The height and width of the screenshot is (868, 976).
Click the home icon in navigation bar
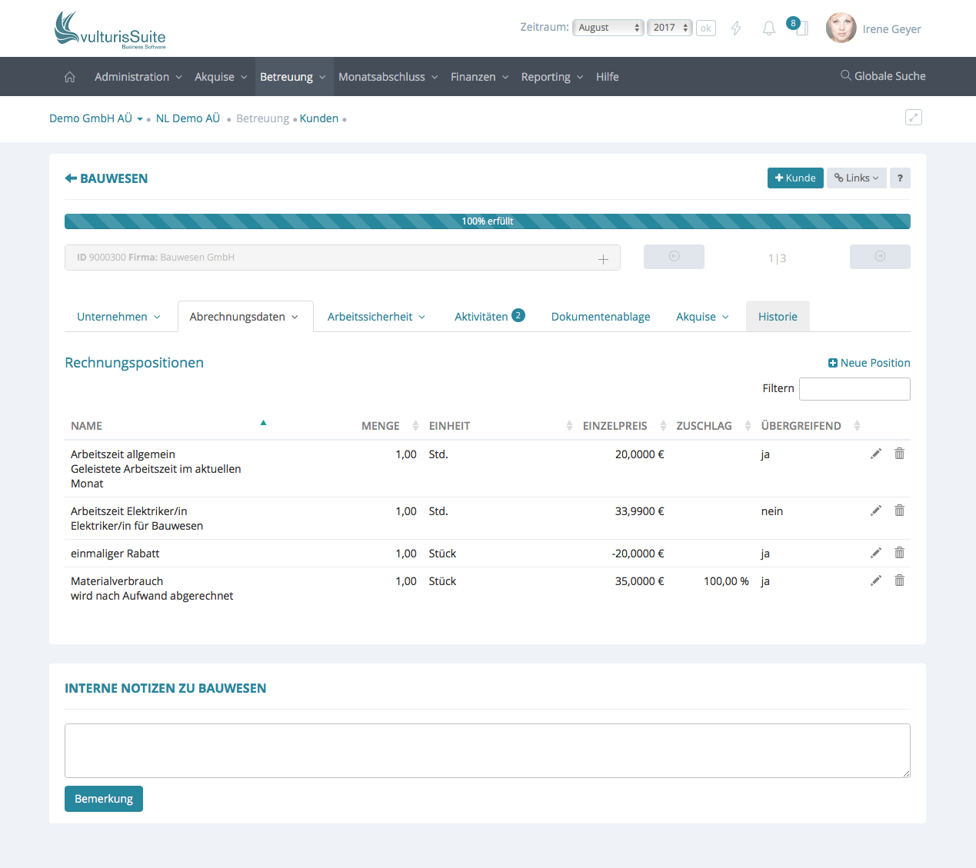(70, 77)
